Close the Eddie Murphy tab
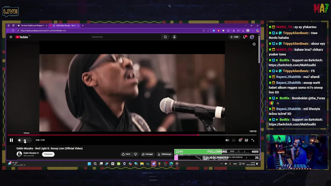Viewport: 331px width, 186px height. (78, 26)
